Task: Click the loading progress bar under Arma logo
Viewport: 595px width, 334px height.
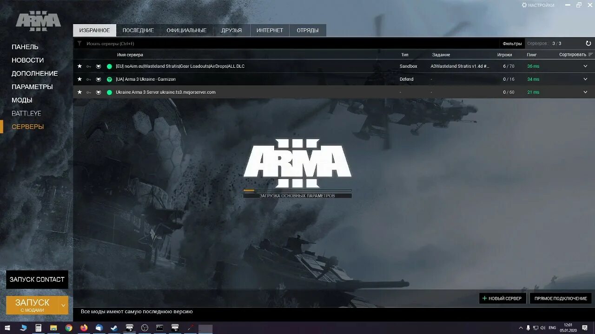Action: [297, 190]
